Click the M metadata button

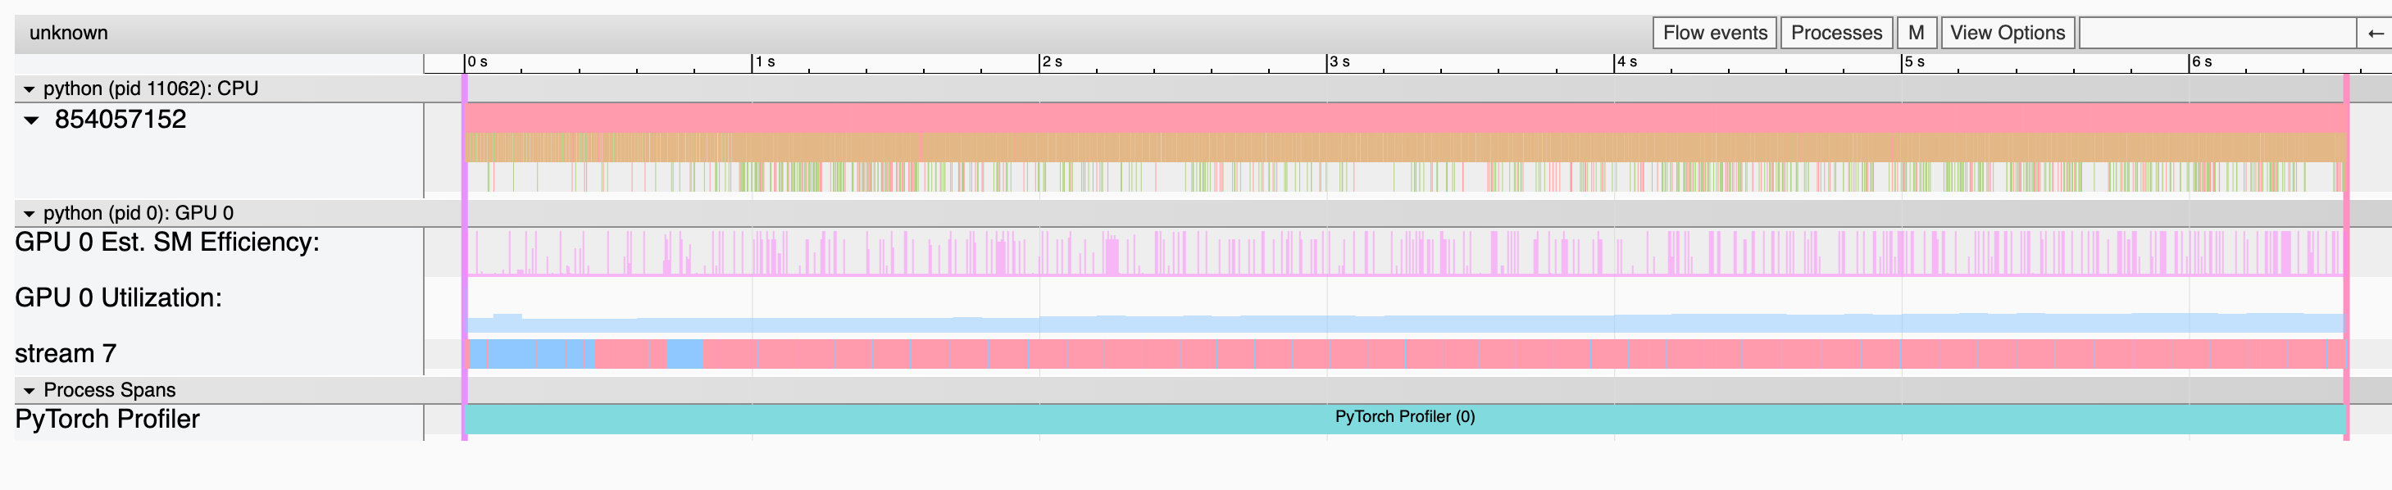[1916, 33]
